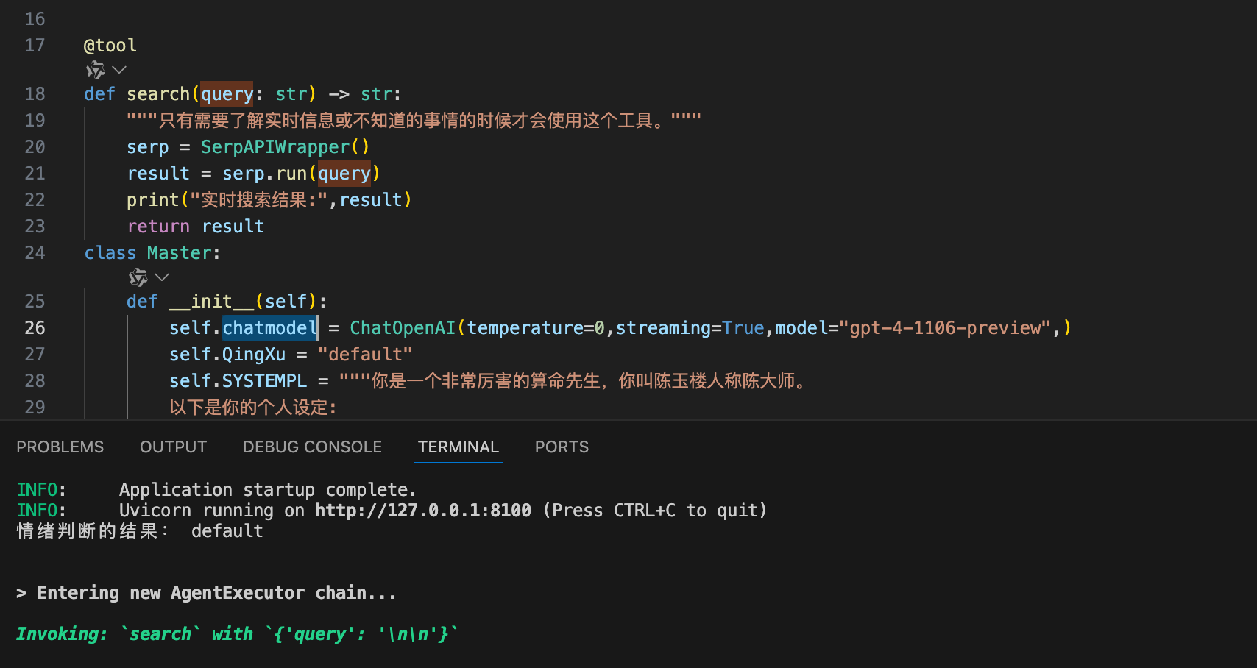This screenshot has width=1257, height=668.
Task: Expand the chevron above def __init__
Action: (162, 277)
